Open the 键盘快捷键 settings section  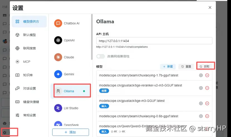[x=29, y=102]
